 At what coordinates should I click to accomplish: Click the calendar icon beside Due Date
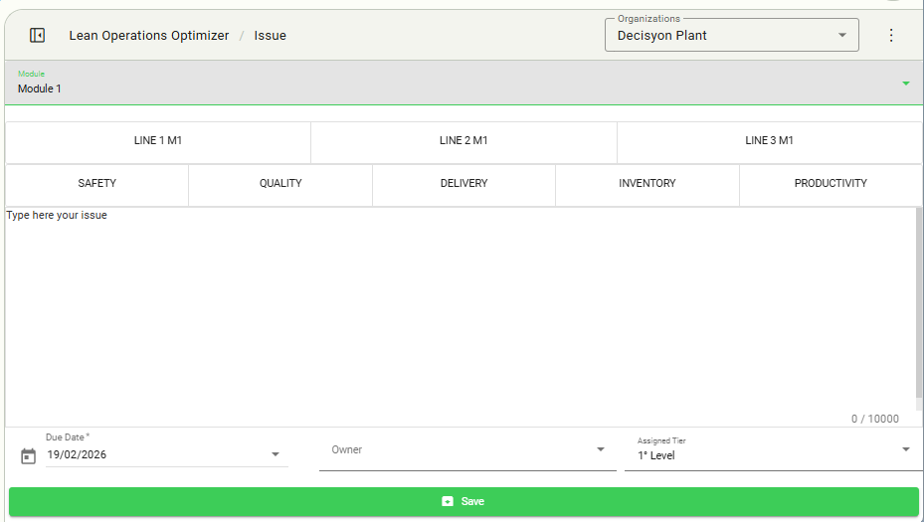(28, 456)
